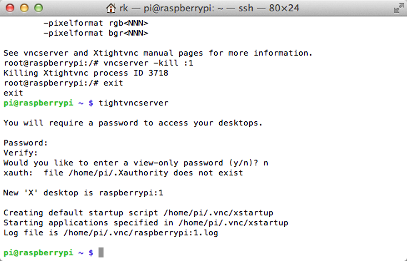The image size is (407, 261).
Task: Click the "Creating default startup script" line
Action: (x=139, y=213)
